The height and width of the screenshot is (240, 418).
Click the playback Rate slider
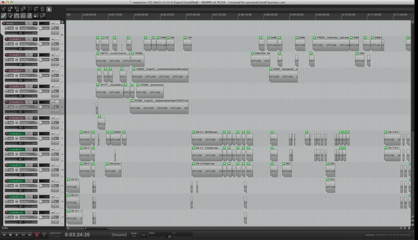click(x=171, y=237)
